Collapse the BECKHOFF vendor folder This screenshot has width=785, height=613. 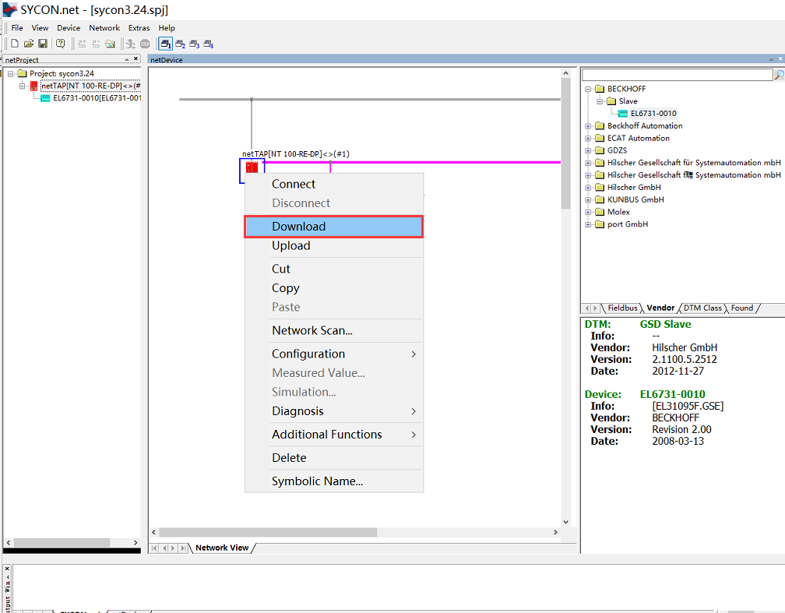tap(589, 89)
